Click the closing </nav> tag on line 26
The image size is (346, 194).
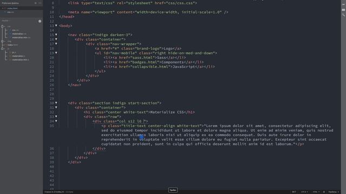point(75,85)
